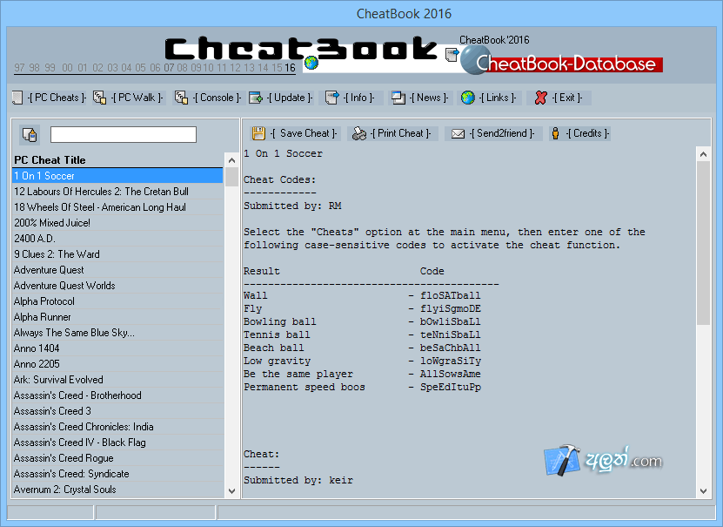Select 'Adventure Quest Worlds' entry

(117, 286)
